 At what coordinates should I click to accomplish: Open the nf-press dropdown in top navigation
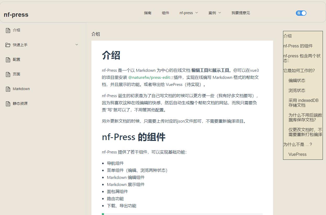[189, 13]
